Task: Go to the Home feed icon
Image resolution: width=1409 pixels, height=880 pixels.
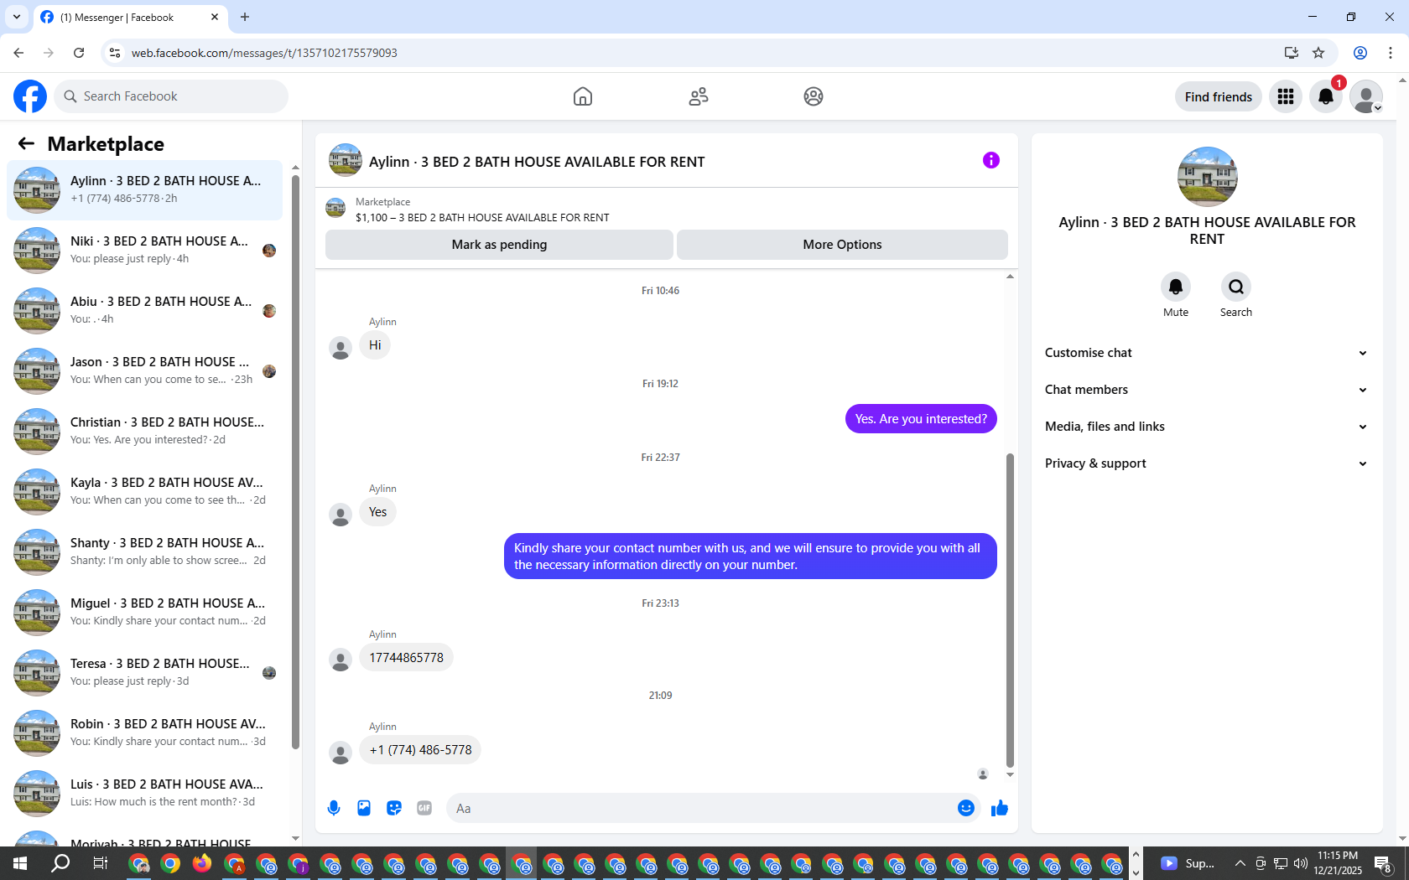Action: 583,96
